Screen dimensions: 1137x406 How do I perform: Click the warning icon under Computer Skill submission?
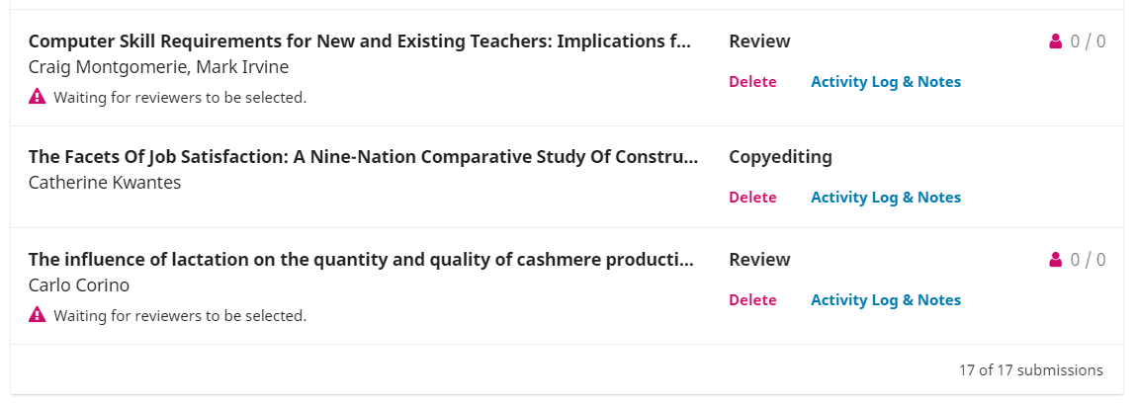(37, 97)
